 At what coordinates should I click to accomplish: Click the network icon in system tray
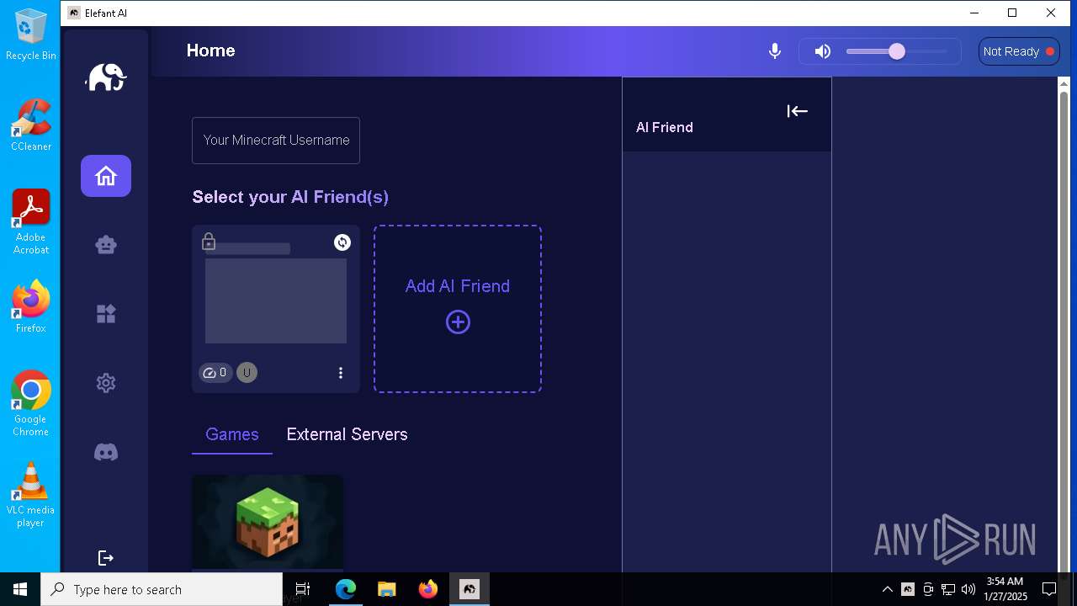click(948, 589)
